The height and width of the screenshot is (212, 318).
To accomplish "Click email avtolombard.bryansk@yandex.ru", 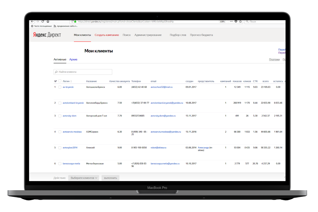I will coord(167,103).
